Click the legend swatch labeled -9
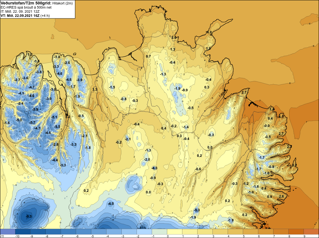Screen dimensions: 319x238 tap(38, 232)
